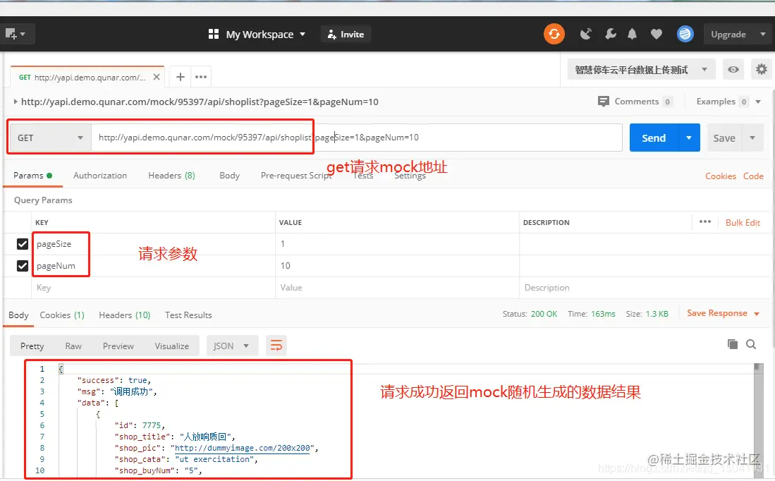Expand the My Workspace dropdown
This screenshot has width=775, height=481.
(x=303, y=34)
